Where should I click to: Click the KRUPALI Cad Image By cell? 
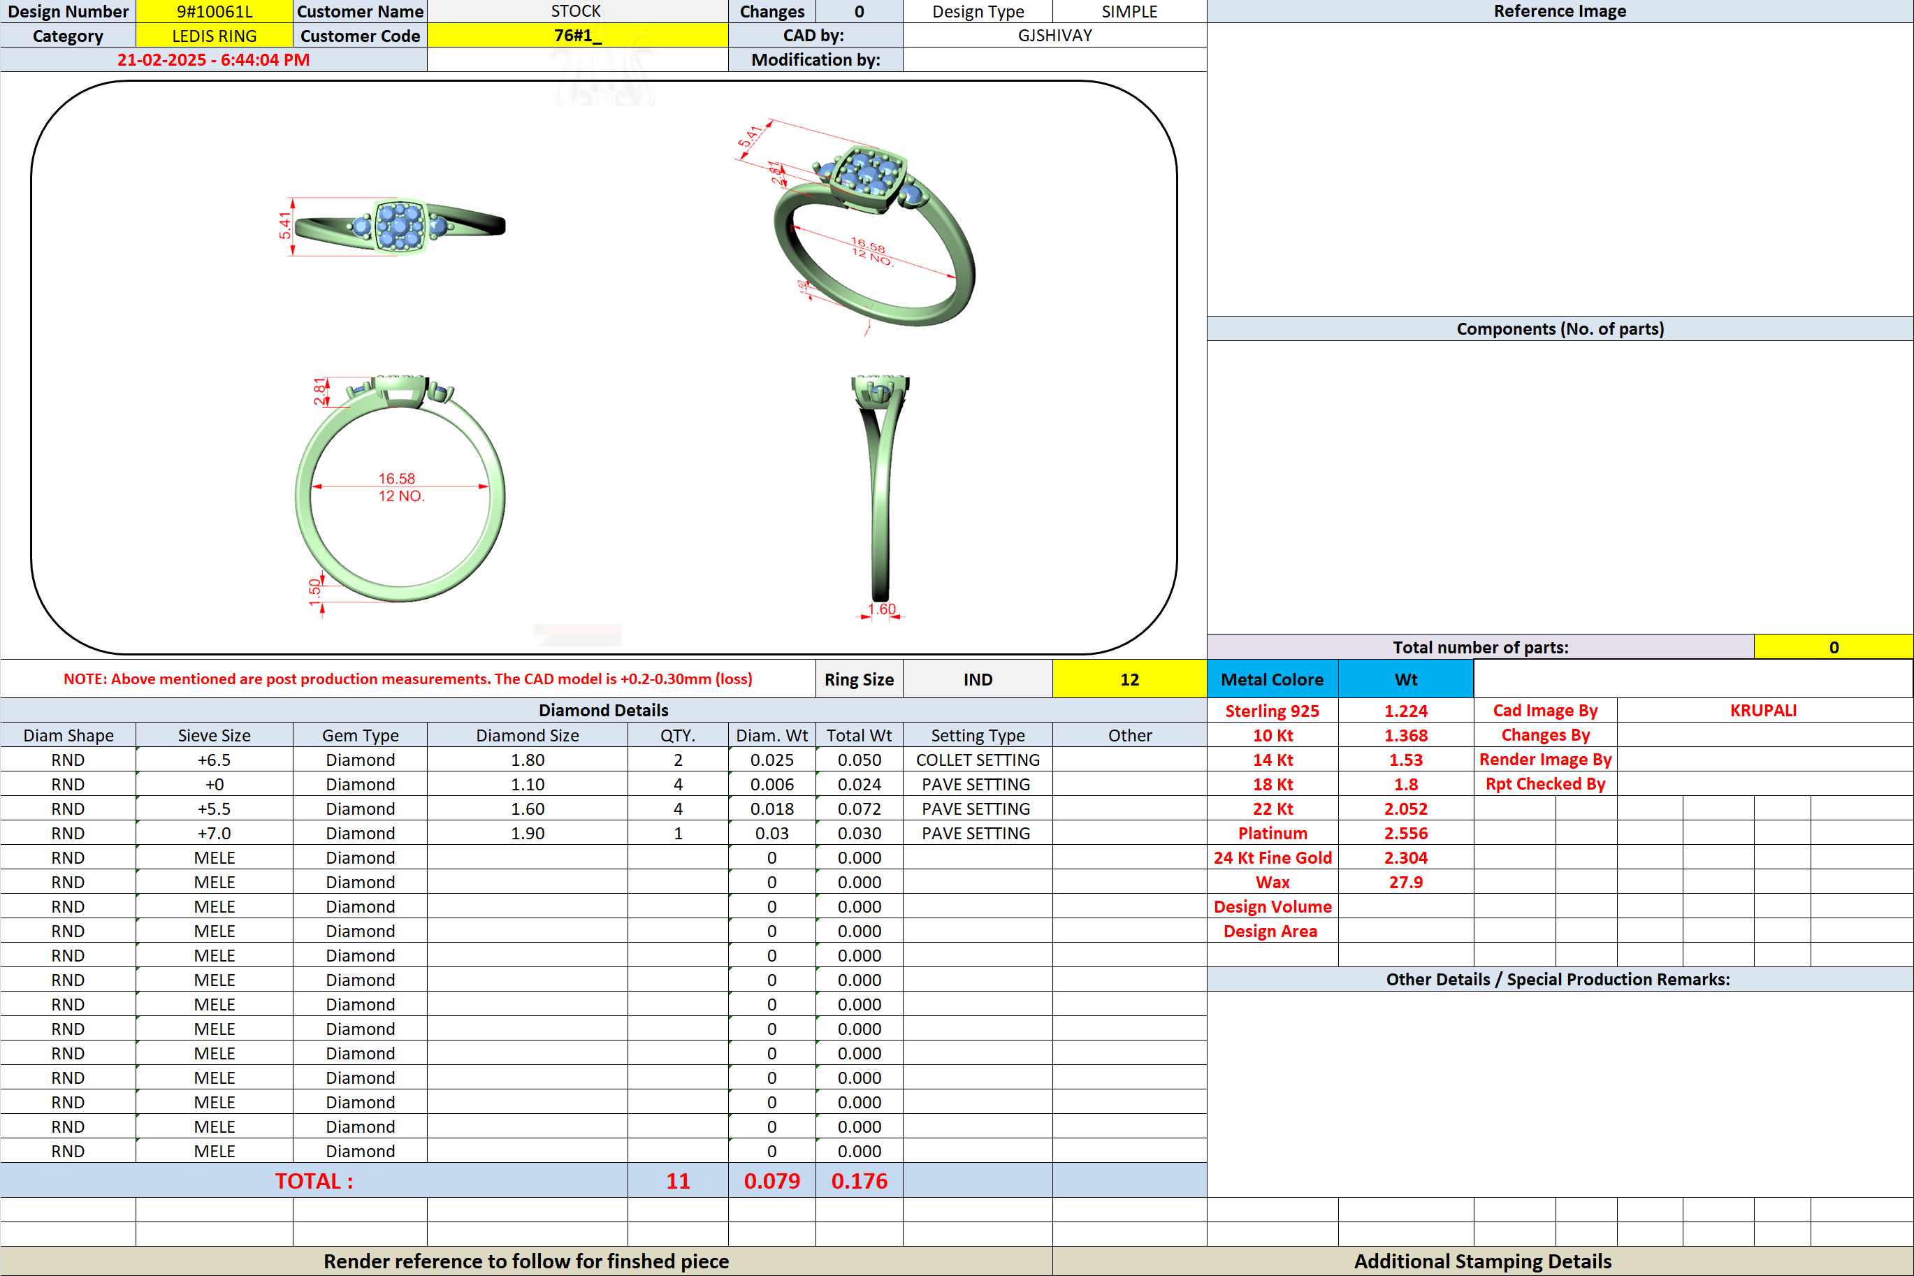pyautogui.click(x=1764, y=711)
